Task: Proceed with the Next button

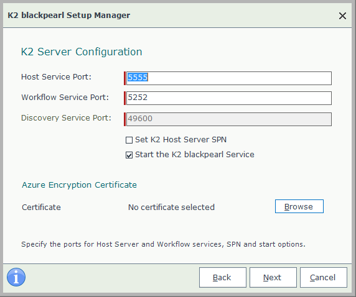Action: 273,278
